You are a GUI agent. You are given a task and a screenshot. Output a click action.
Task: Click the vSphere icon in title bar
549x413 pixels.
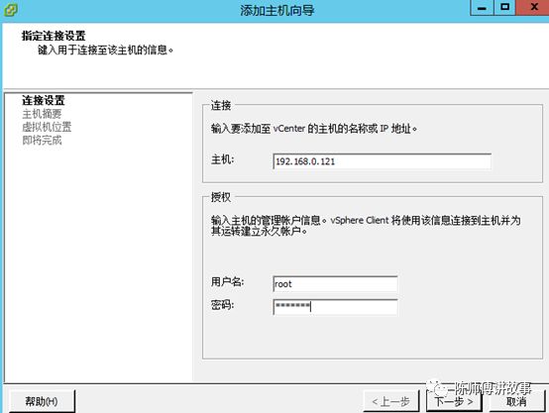10,10
